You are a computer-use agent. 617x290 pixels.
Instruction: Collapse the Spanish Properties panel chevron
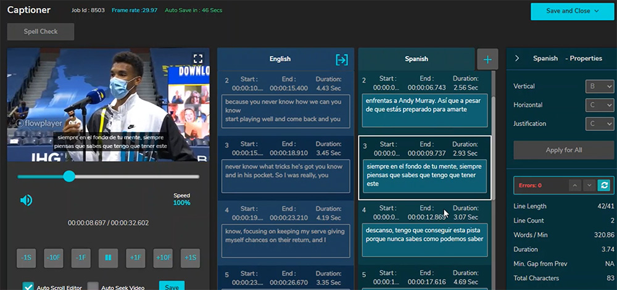pyautogui.click(x=517, y=59)
